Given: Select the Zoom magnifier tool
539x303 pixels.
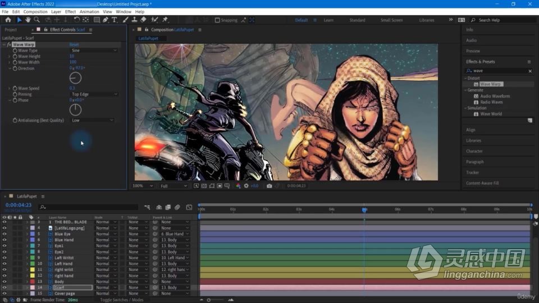Looking at the screenshot, I should point(36,20).
